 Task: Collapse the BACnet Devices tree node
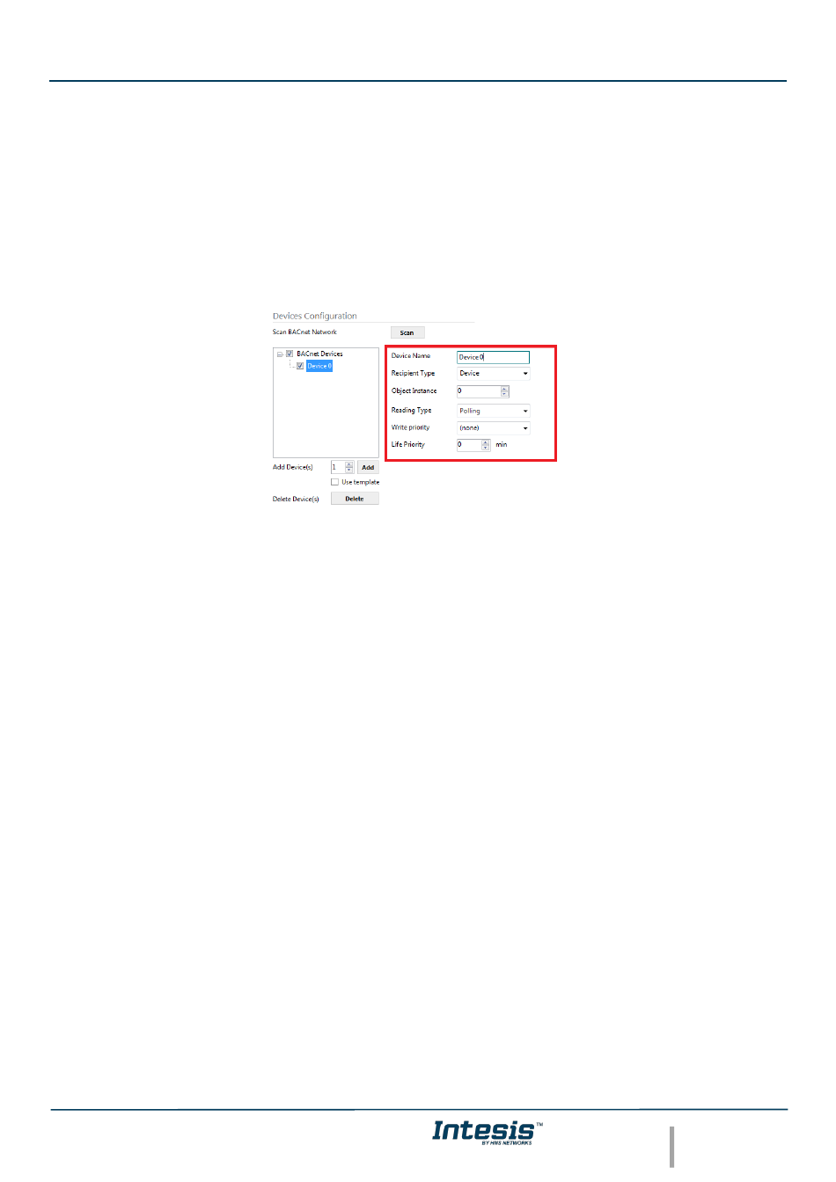(x=280, y=354)
